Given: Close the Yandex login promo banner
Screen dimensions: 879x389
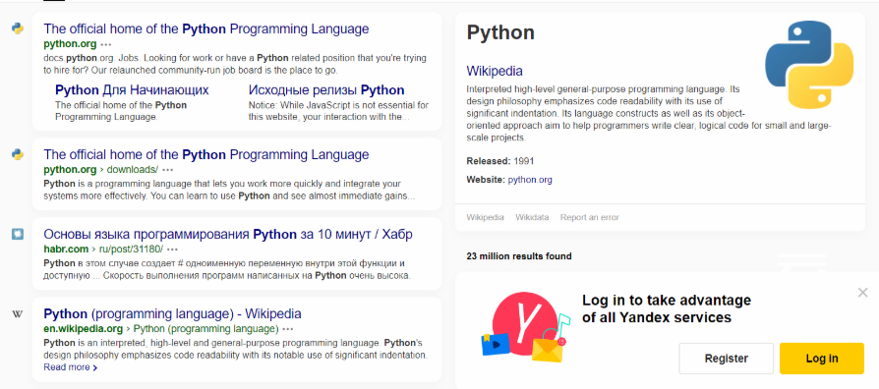Looking at the screenshot, I should [x=862, y=292].
